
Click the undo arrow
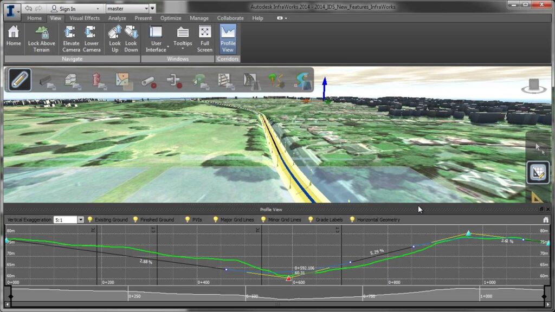tap(29, 8)
